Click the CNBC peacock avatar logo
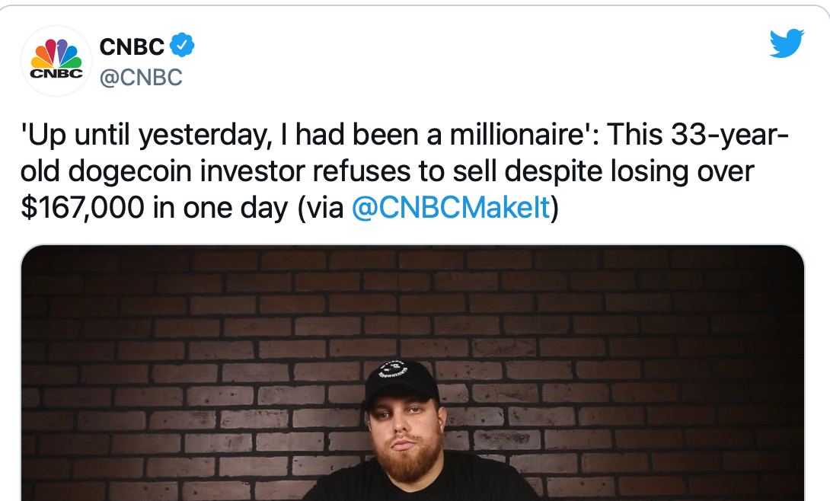 point(55,60)
